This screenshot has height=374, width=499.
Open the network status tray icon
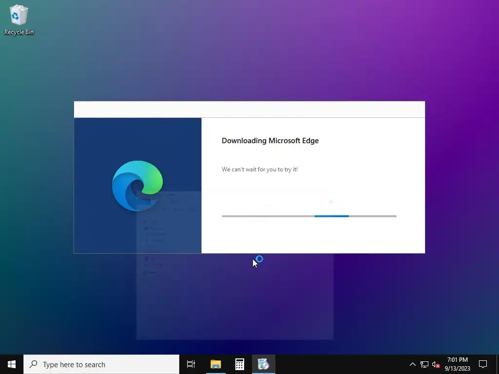point(424,364)
